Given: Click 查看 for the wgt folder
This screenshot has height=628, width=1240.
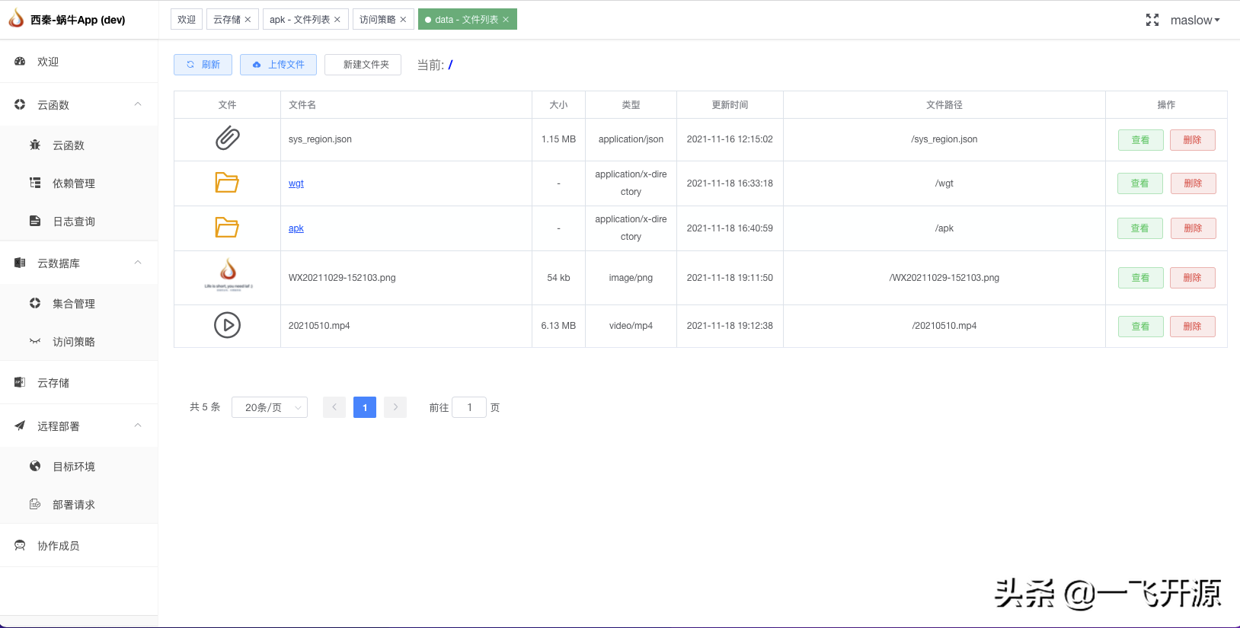Looking at the screenshot, I should (1140, 183).
